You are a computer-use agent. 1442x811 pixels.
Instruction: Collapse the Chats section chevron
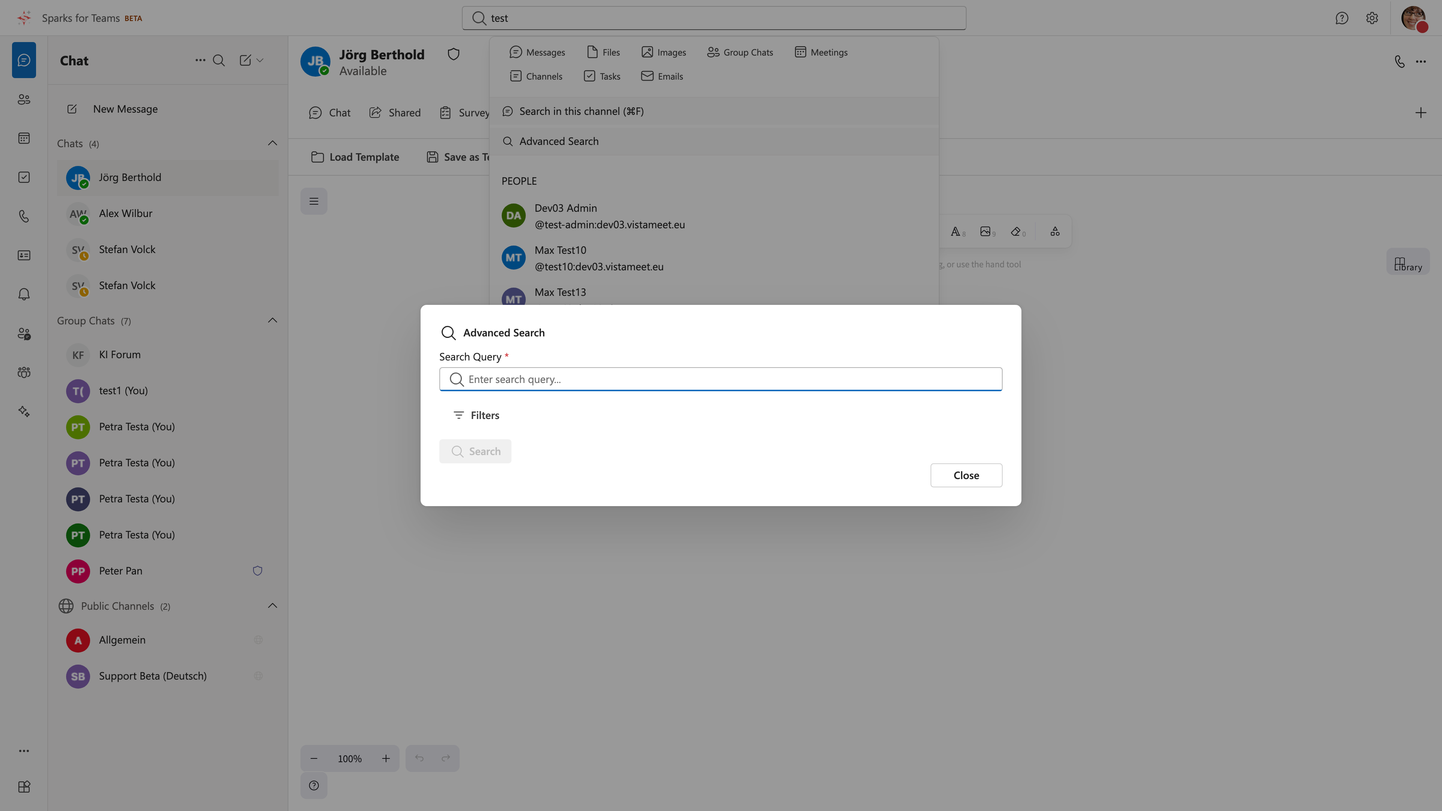pyautogui.click(x=273, y=143)
